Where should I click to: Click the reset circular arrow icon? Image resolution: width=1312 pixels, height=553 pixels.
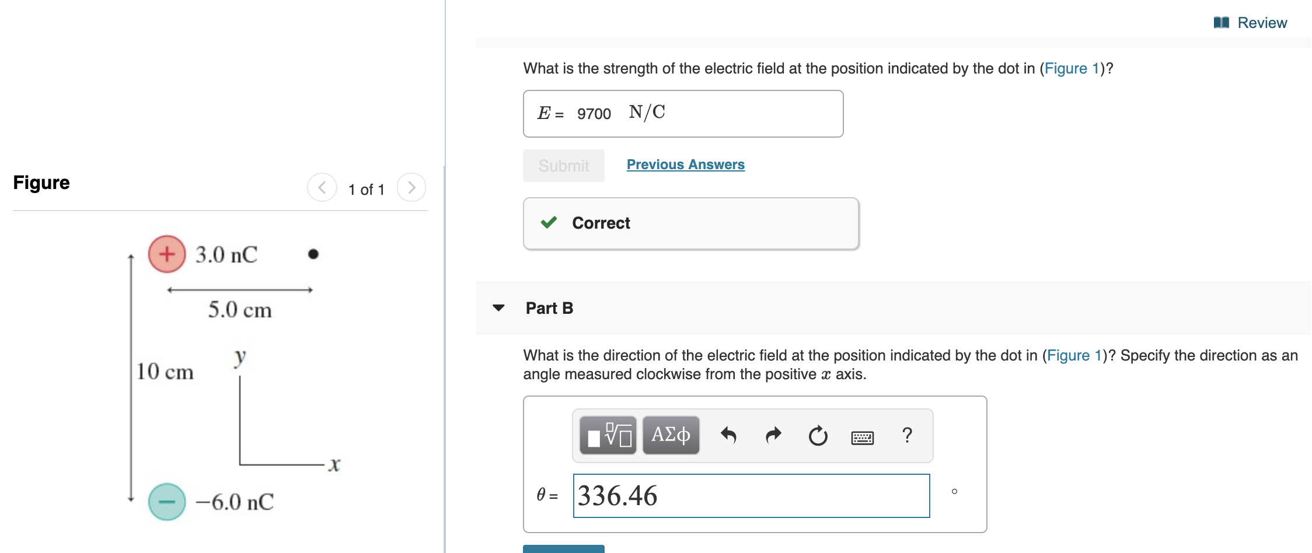point(818,436)
